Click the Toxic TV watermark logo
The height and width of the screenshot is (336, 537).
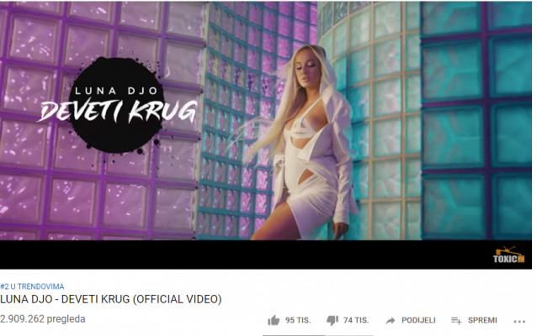click(509, 255)
